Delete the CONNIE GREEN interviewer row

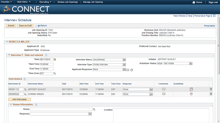click(211, 94)
